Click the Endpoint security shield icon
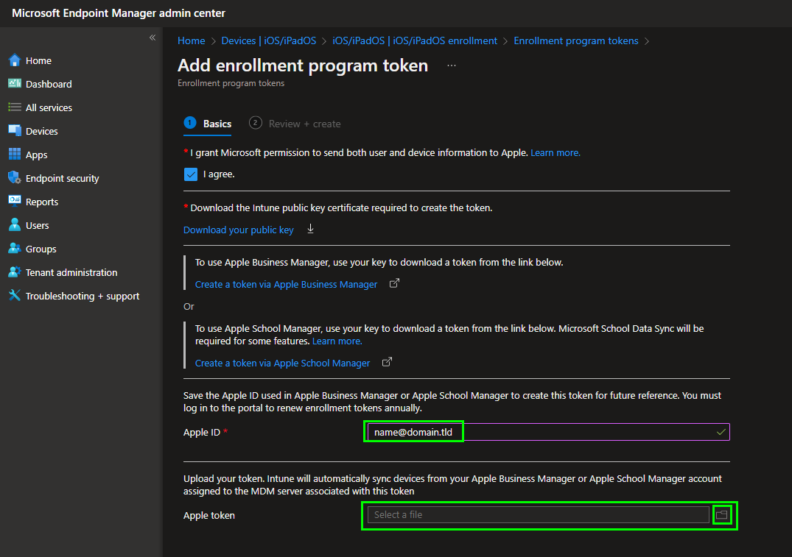This screenshot has height=557, width=792. (14, 178)
